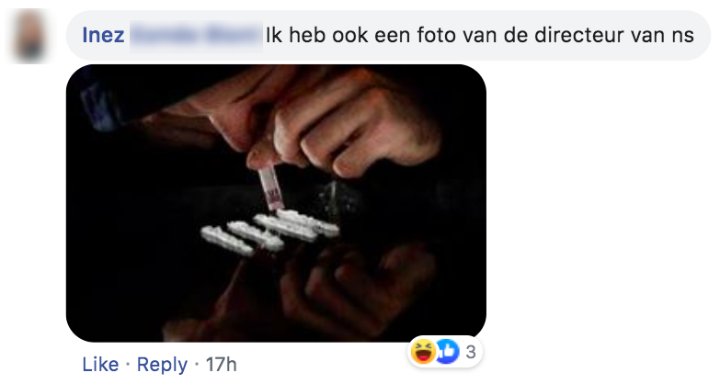Viewport: 720px width, 384px height.
Task: Open Inez's profile via her name
Action: (103, 35)
